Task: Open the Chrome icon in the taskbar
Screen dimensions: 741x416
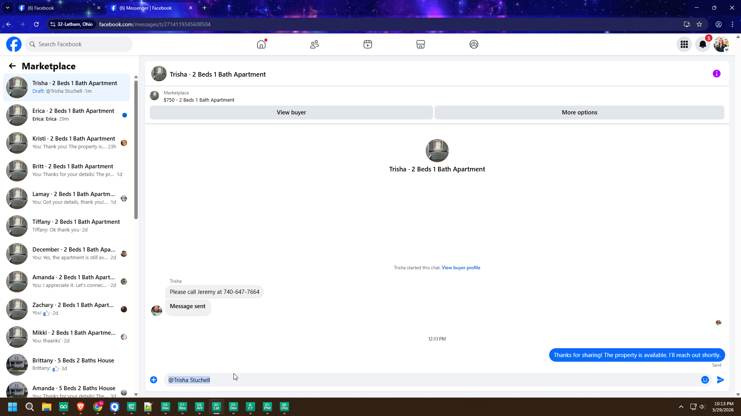Action: point(98,407)
